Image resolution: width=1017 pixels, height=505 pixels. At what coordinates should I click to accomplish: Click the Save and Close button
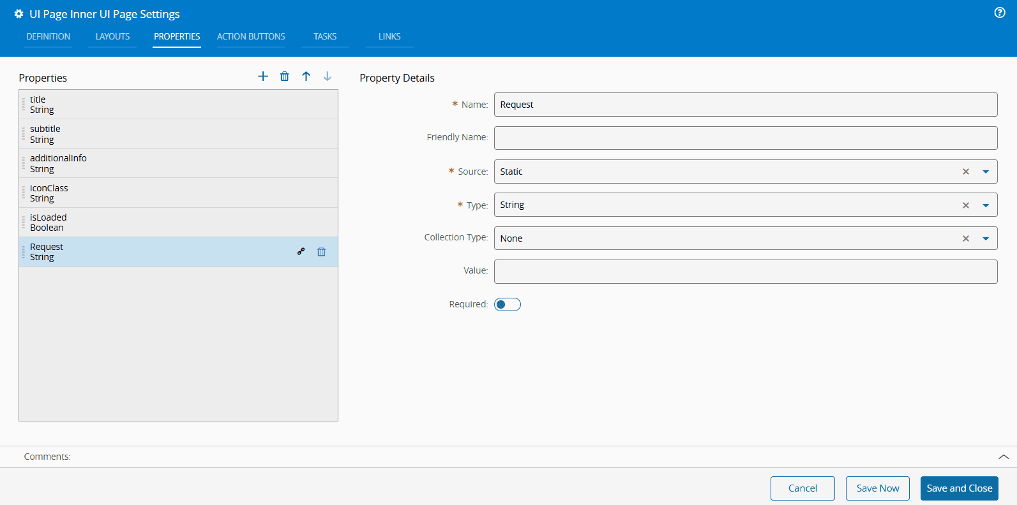click(959, 488)
